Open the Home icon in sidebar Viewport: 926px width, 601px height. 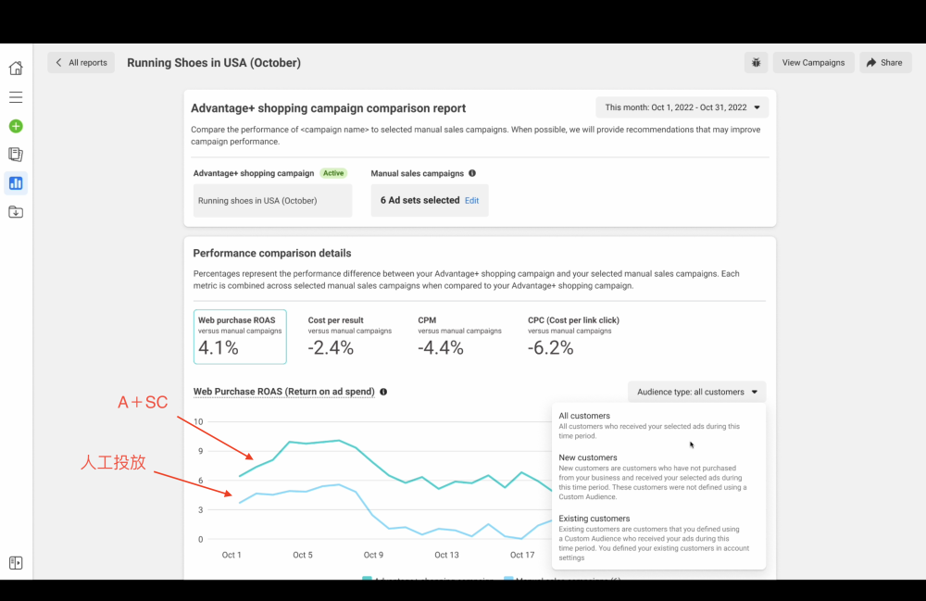[x=16, y=68]
